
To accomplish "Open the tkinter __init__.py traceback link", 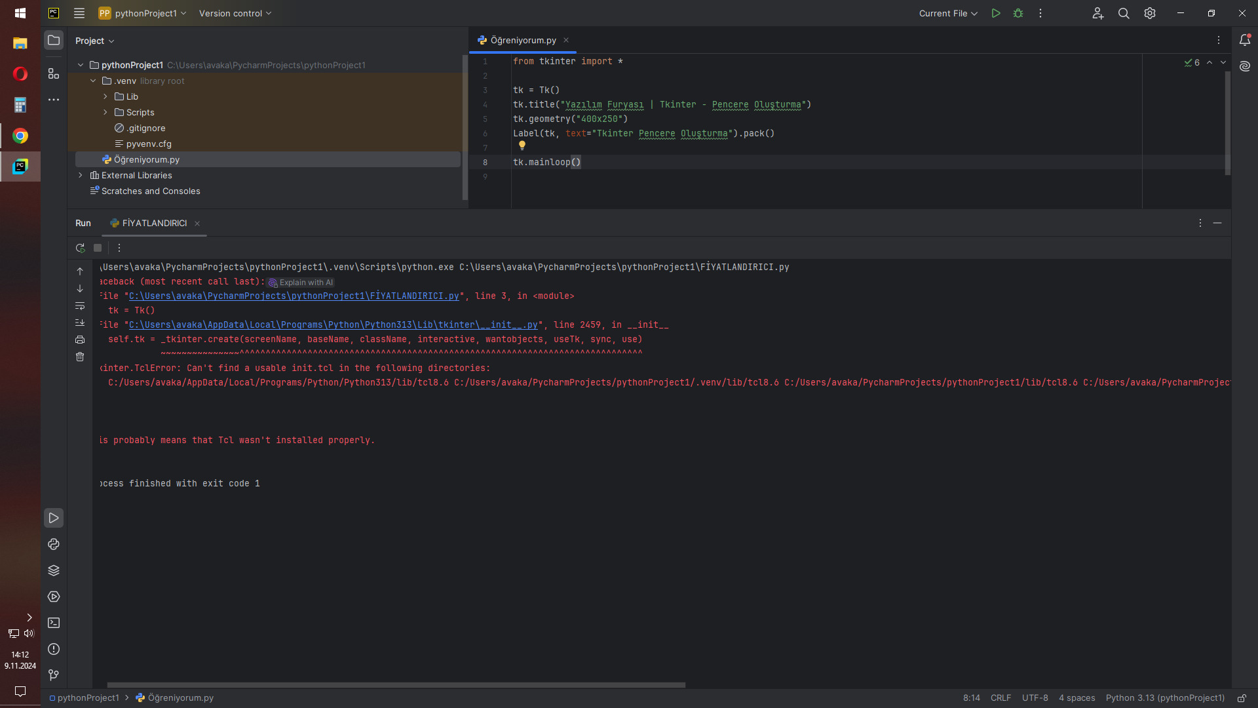I will (x=333, y=324).
